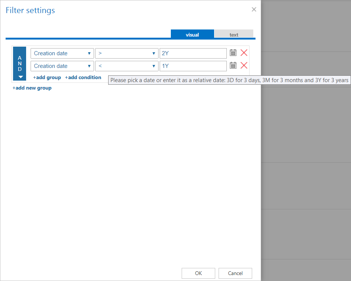The height and width of the screenshot is (281, 351).
Task: Switch to the text tab
Action: click(x=234, y=35)
